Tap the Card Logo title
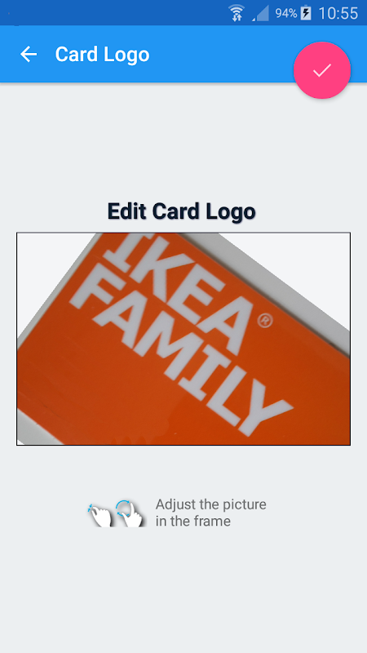The image size is (367, 653). (102, 55)
